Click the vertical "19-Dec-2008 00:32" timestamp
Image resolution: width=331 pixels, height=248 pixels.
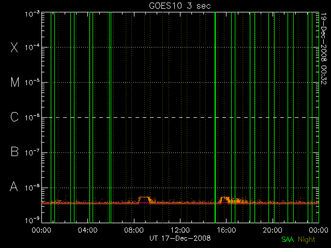pos(323,48)
